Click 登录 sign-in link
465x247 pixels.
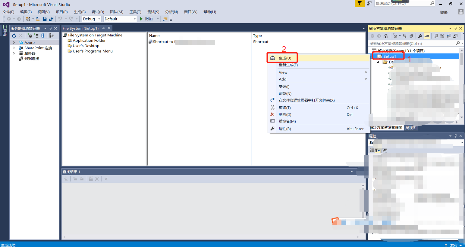pos(444,12)
